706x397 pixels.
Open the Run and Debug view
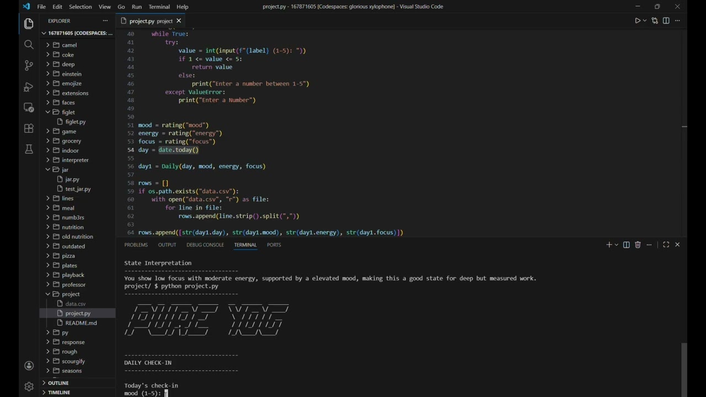pyautogui.click(x=29, y=87)
